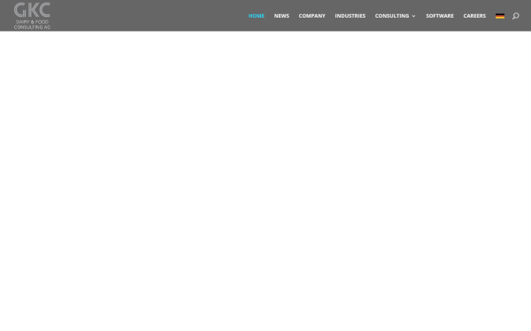Screen dimensions: 531x331
Task: Open the search magnifier icon
Action: coord(515,16)
